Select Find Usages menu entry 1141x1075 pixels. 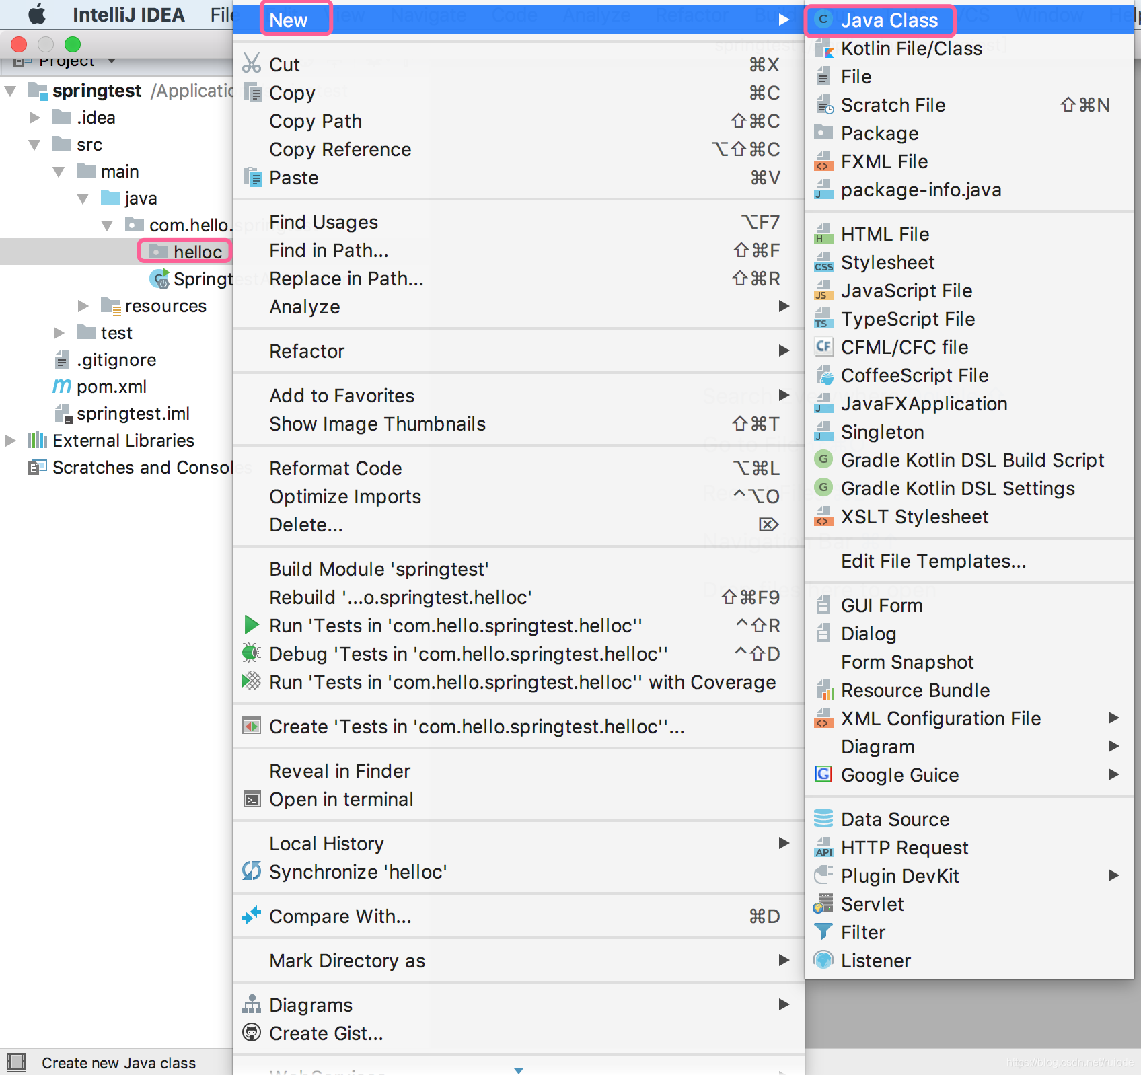[x=519, y=221]
